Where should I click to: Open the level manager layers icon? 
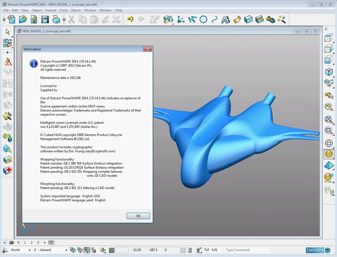point(12,243)
